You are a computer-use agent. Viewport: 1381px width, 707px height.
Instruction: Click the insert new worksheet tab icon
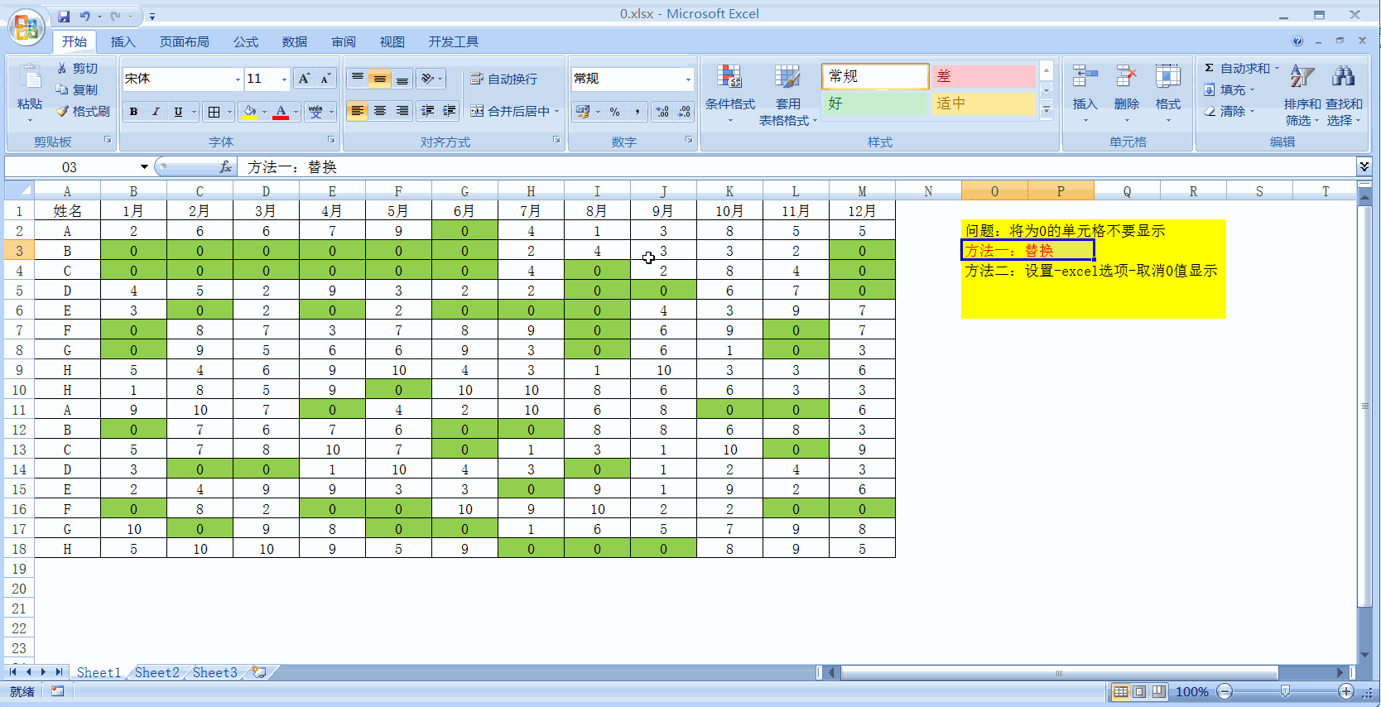(260, 672)
